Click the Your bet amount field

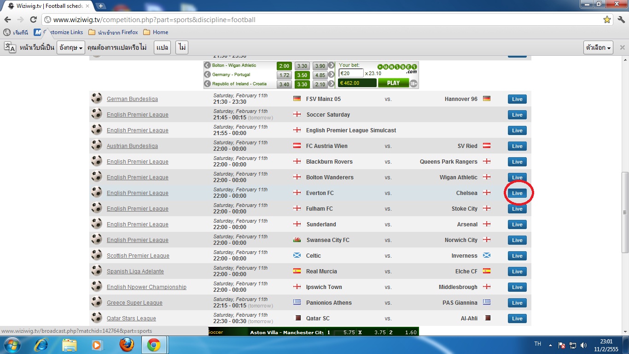point(351,73)
